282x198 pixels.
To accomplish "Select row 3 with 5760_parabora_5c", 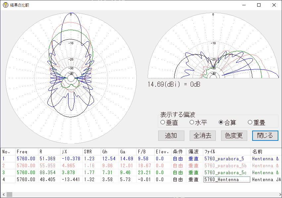I will 225,173.
